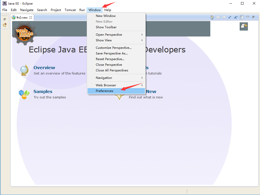Minimize the Welcome view panel
The width and height of the screenshot is (260, 195).
pos(248,16)
